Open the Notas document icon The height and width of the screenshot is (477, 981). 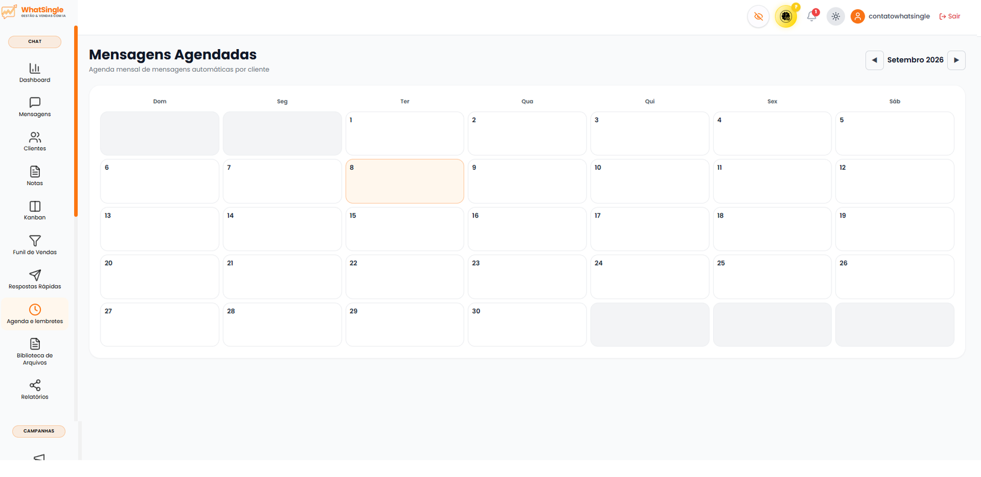coord(35,172)
